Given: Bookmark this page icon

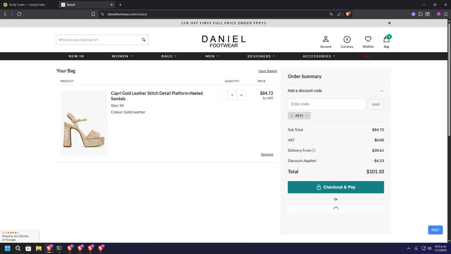Looking at the screenshot, I should click(x=93, y=14).
